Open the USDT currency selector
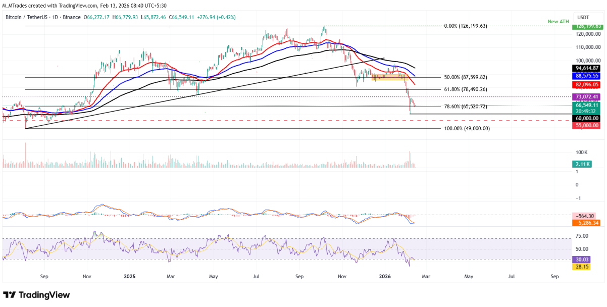 tap(583, 17)
